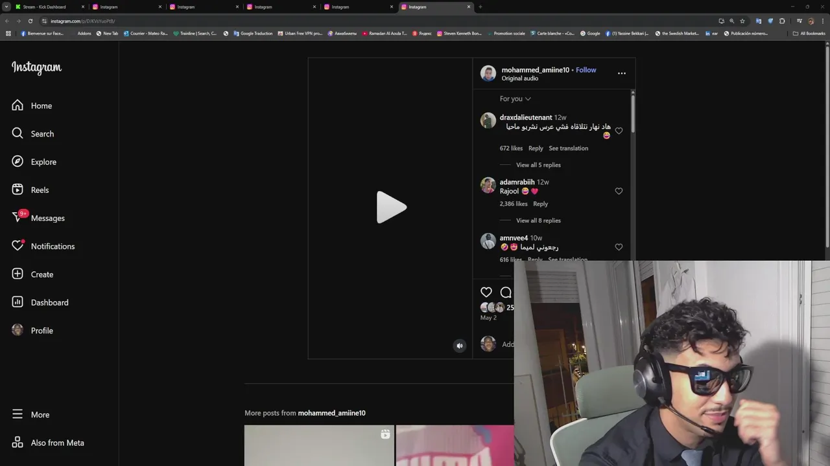This screenshot has width=830, height=466.
Task: Click the Original audio label
Action: pyautogui.click(x=519, y=78)
